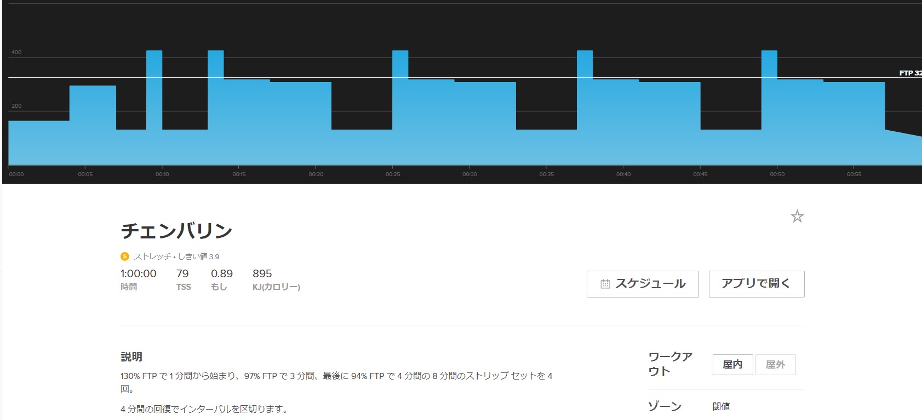
Task: Click the ストレッチ・しきい値 3.9 label
Action: (176, 256)
